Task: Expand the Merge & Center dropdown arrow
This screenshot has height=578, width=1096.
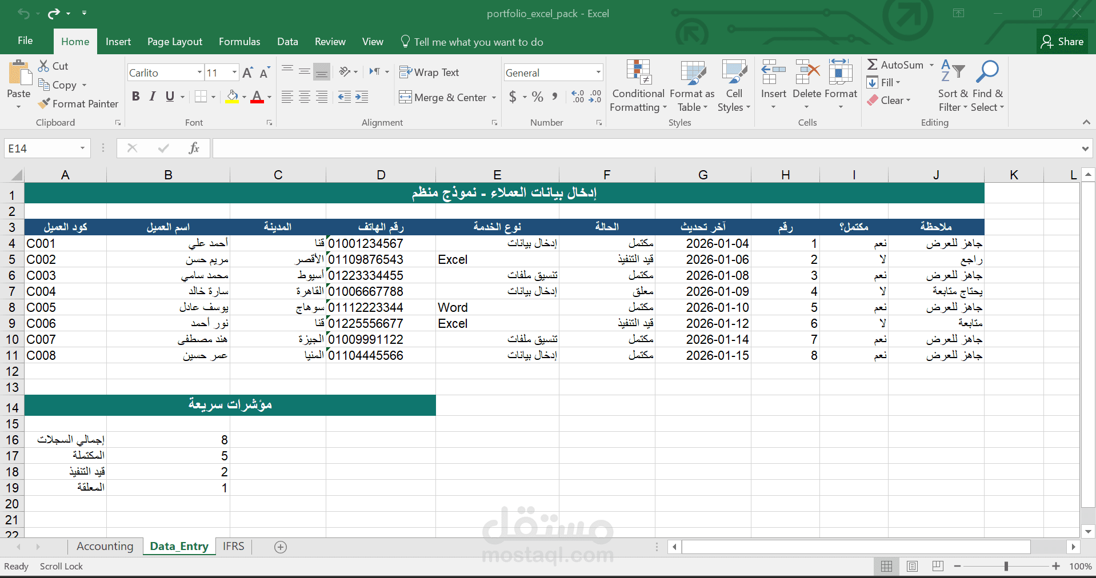Action: (494, 98)
